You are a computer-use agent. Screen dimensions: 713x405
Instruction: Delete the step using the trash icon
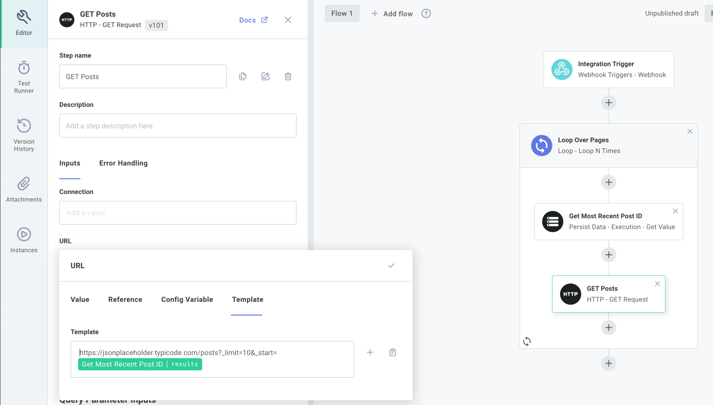click(288, 76)
